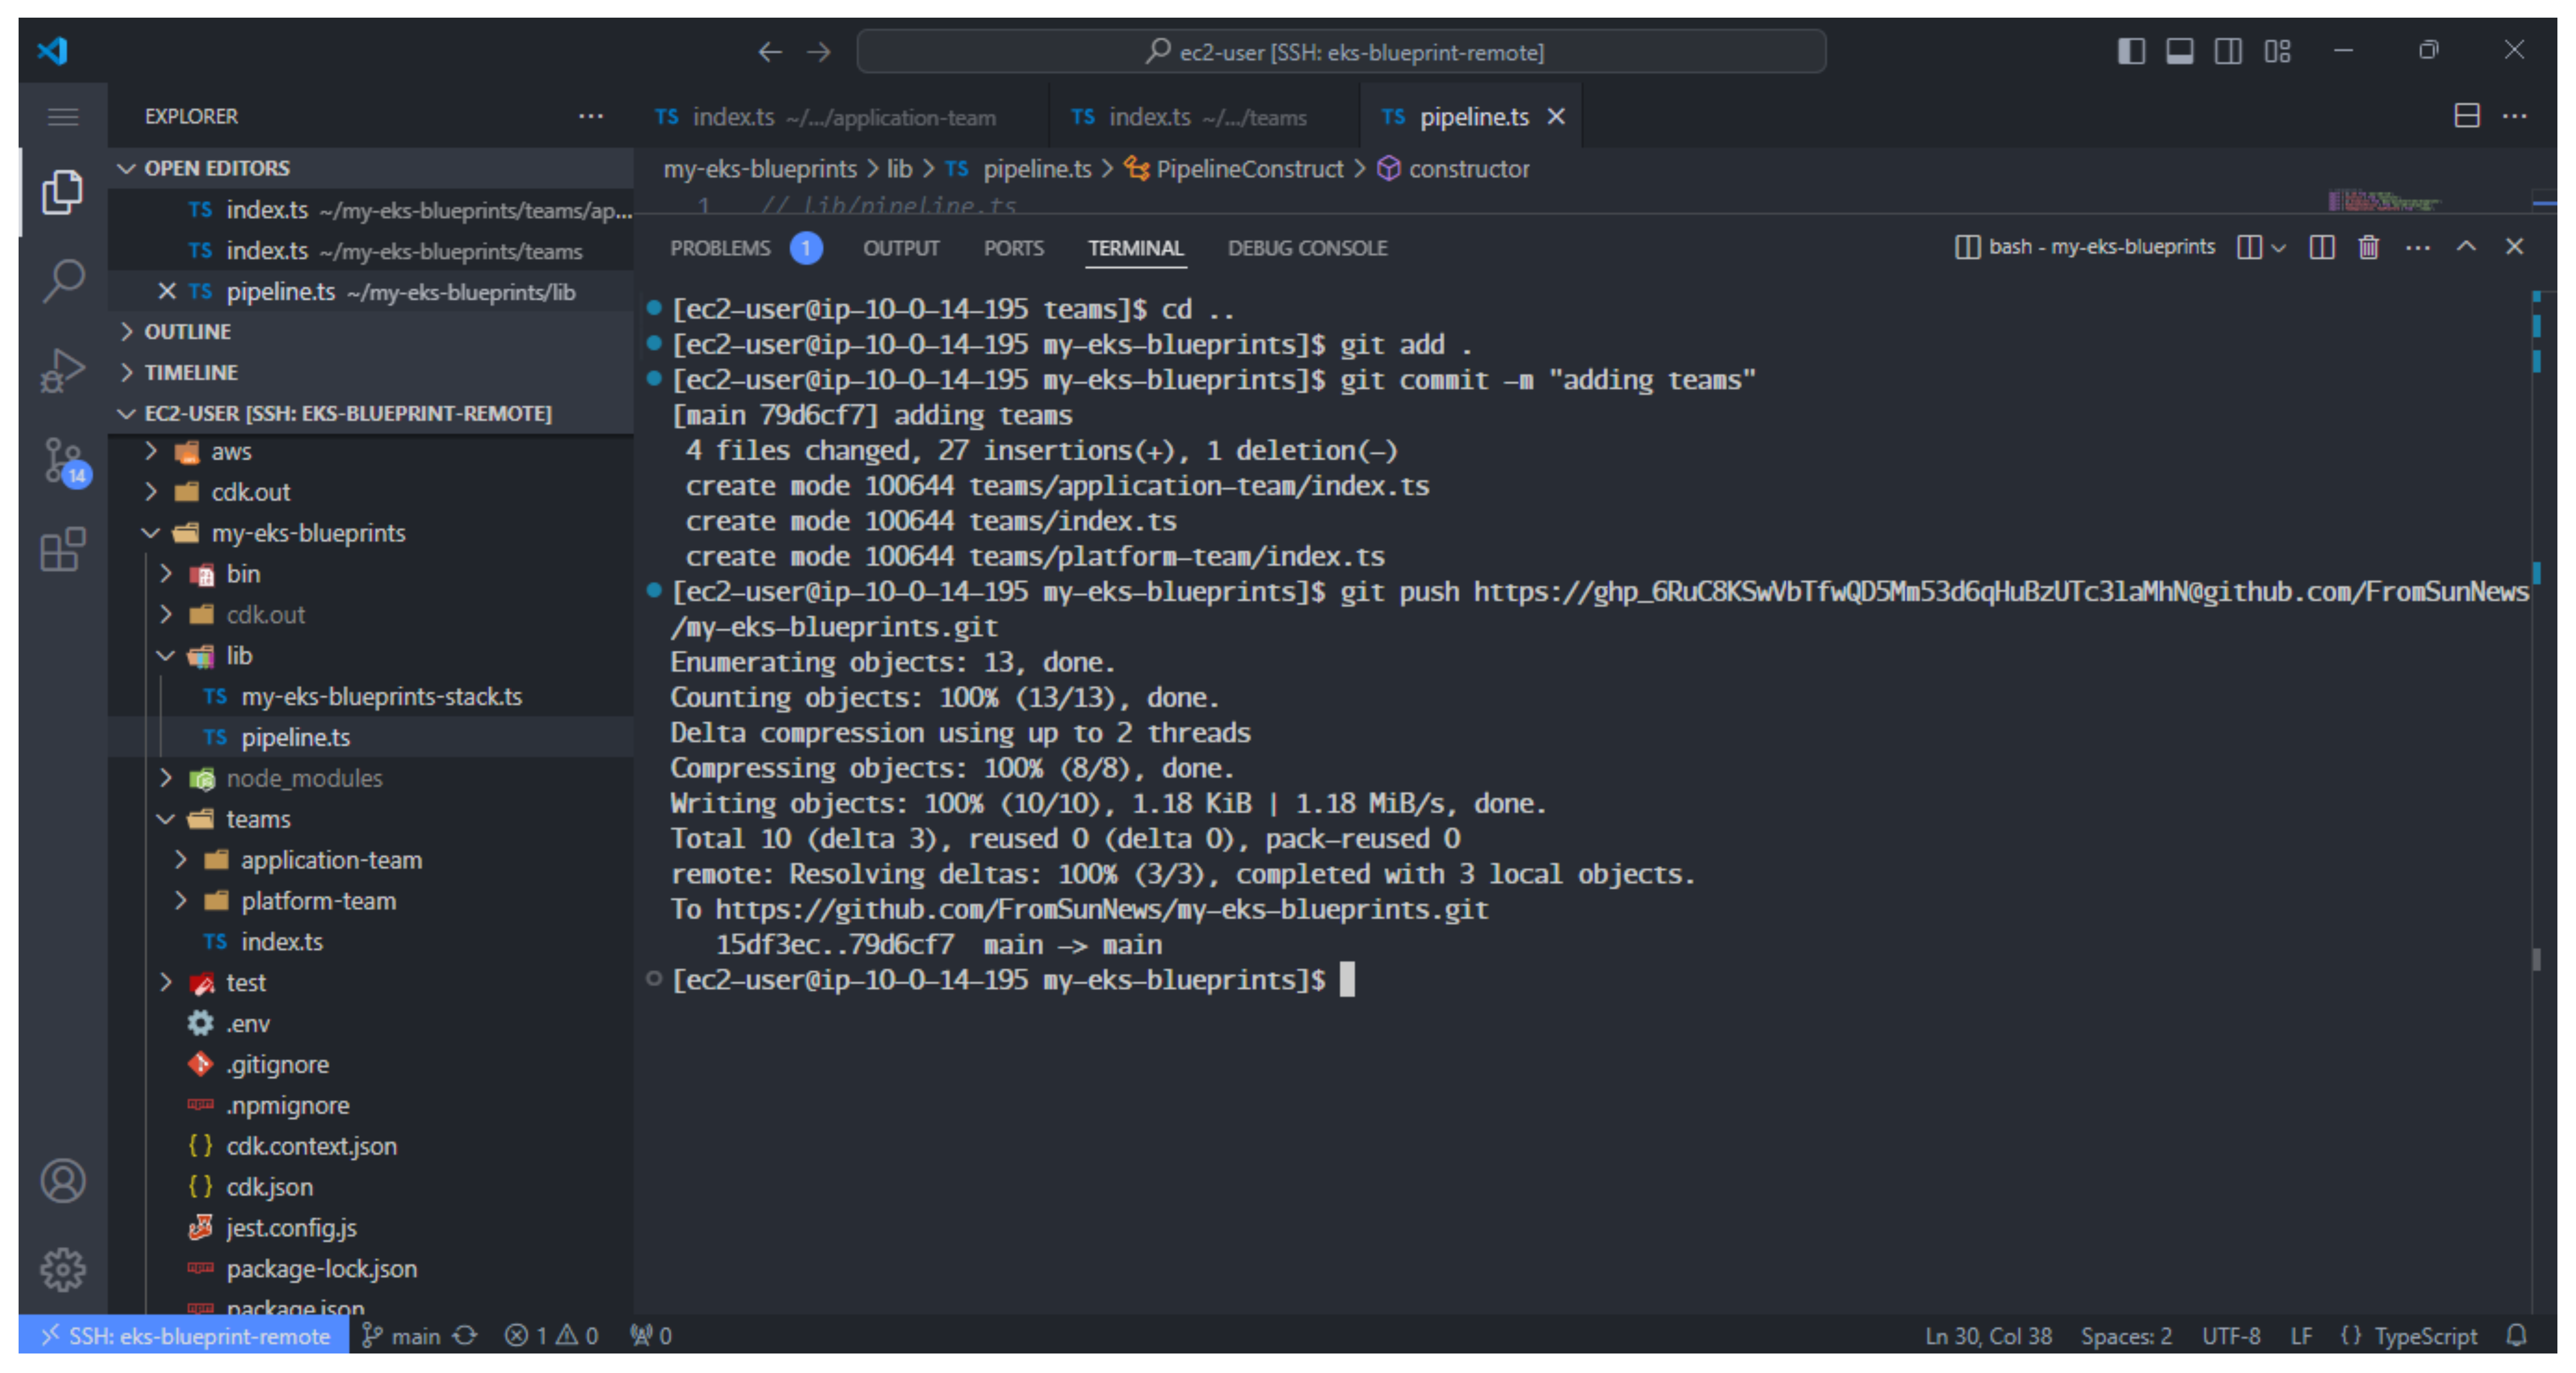The image size is (2576, 1373).
Task: Open the Search view icon
Action: click(x=63, y=281)
